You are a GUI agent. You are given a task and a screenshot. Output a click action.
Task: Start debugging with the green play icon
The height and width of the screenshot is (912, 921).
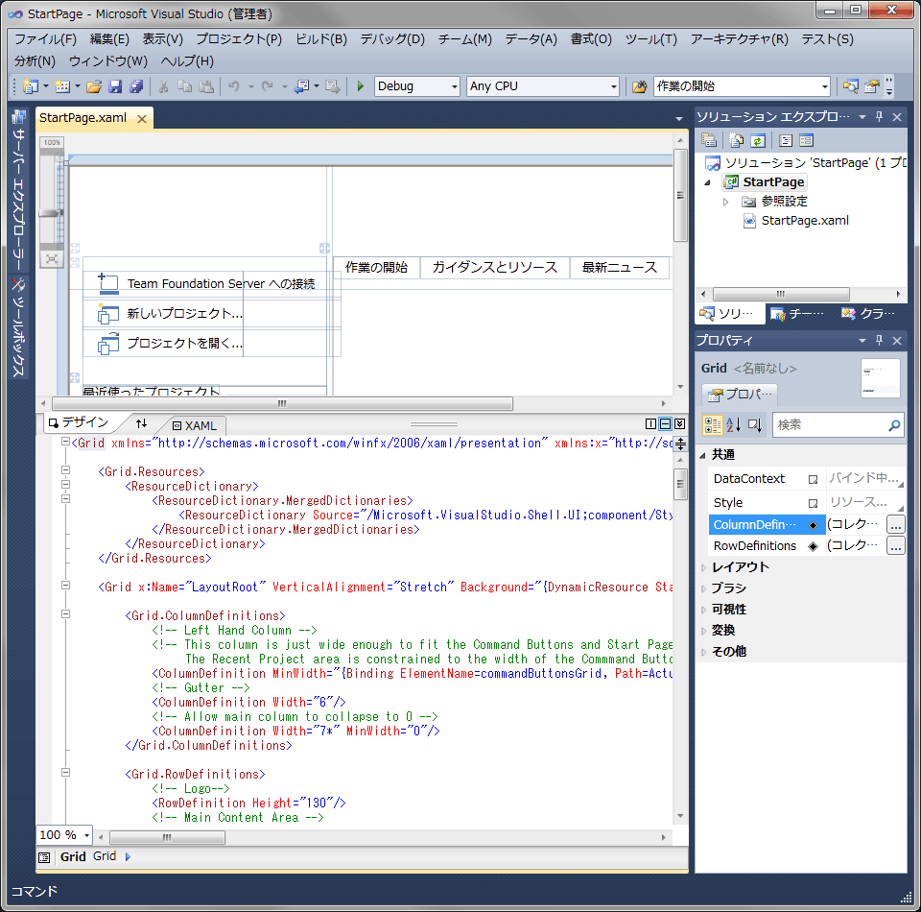360,86
